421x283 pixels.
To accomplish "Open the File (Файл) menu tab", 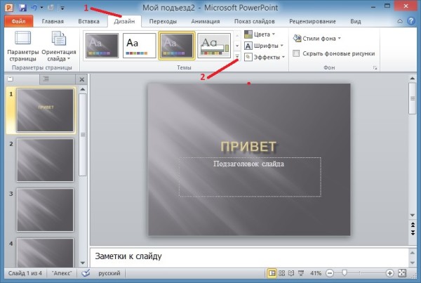I will pos(18,21).
